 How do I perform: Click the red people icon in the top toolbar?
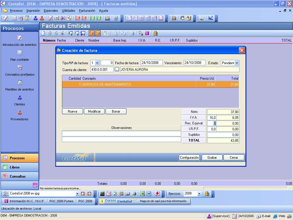pos(42,18)
